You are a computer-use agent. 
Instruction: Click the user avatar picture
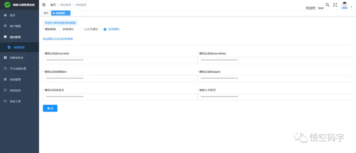(x=345, y=5)
